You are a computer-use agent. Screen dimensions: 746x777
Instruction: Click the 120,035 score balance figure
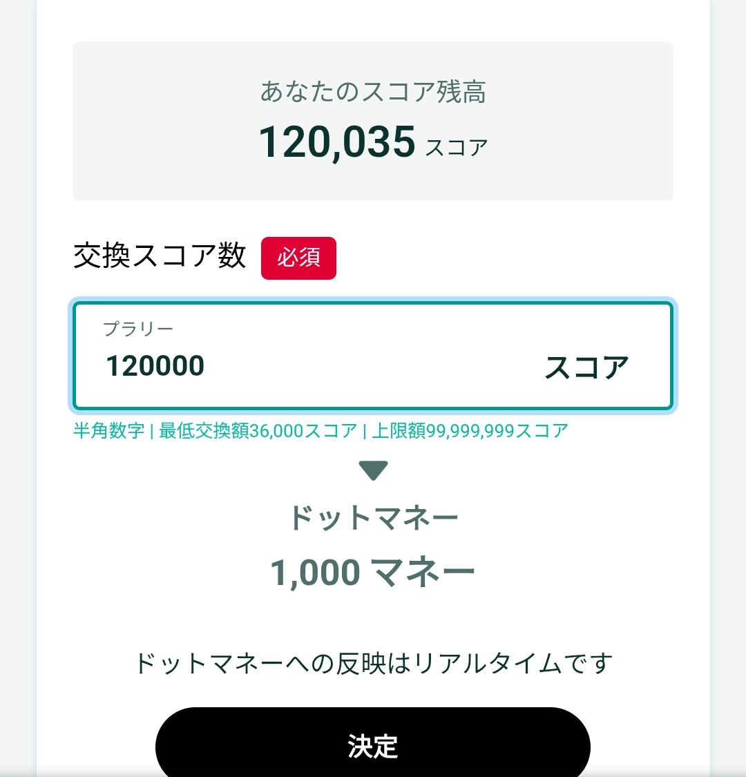(x=337, y=142)
